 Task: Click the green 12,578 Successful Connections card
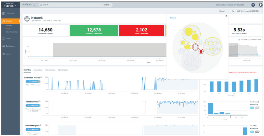[x=94, y=31]
